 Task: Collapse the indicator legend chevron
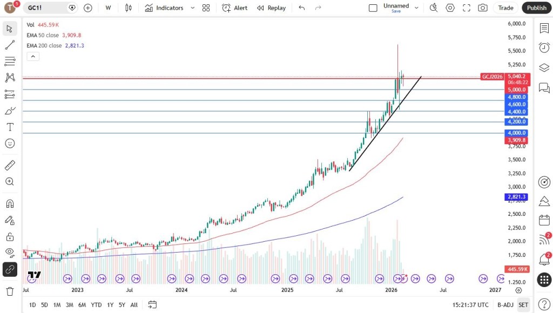32,56
